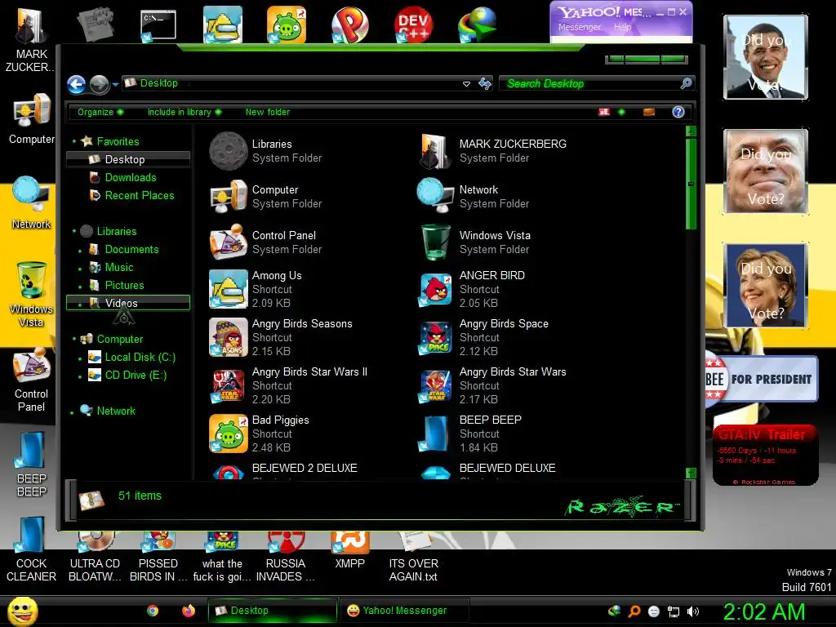
Task: Collapse the Favorites tree group
Action: point(74,141)
